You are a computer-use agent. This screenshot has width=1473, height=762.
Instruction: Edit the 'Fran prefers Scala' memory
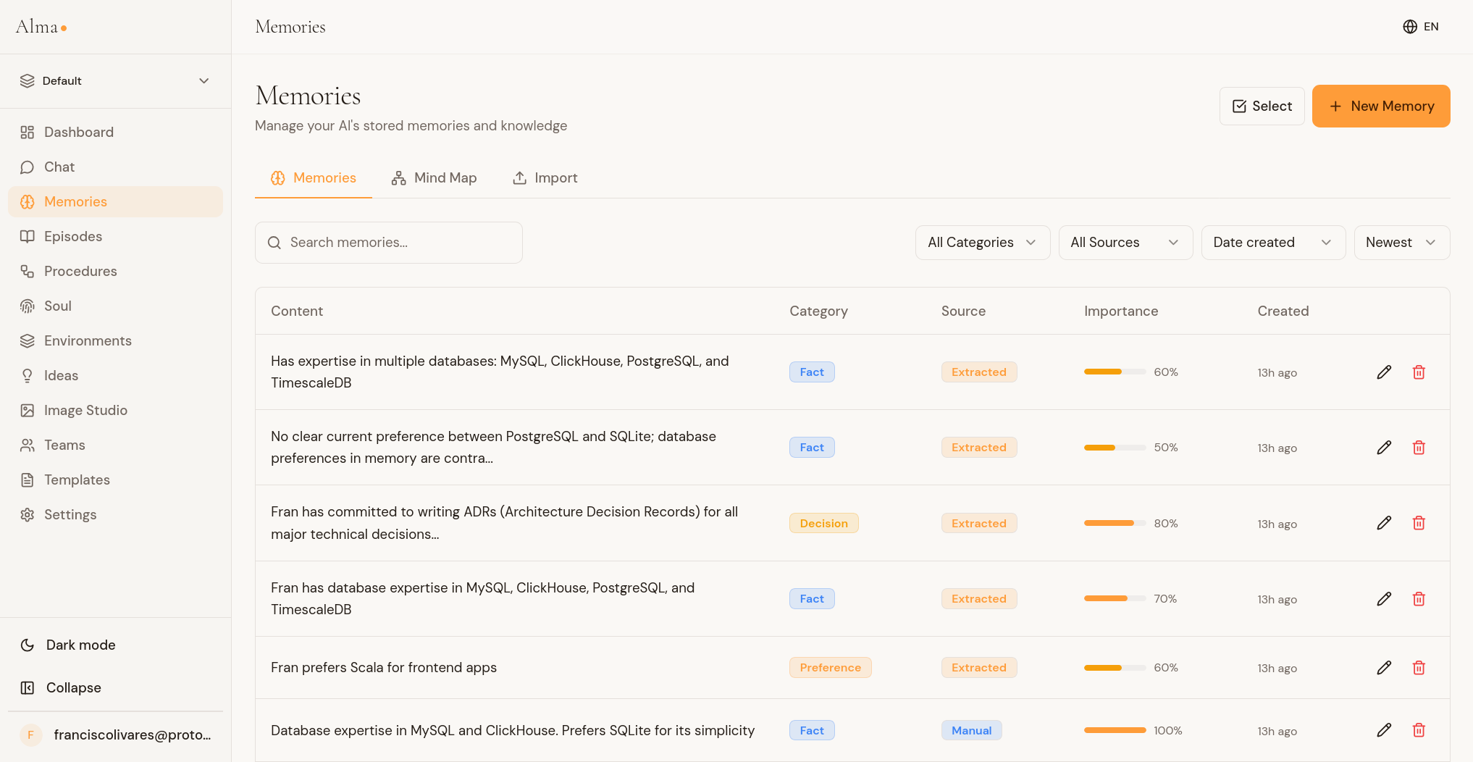click(1384, 668)
